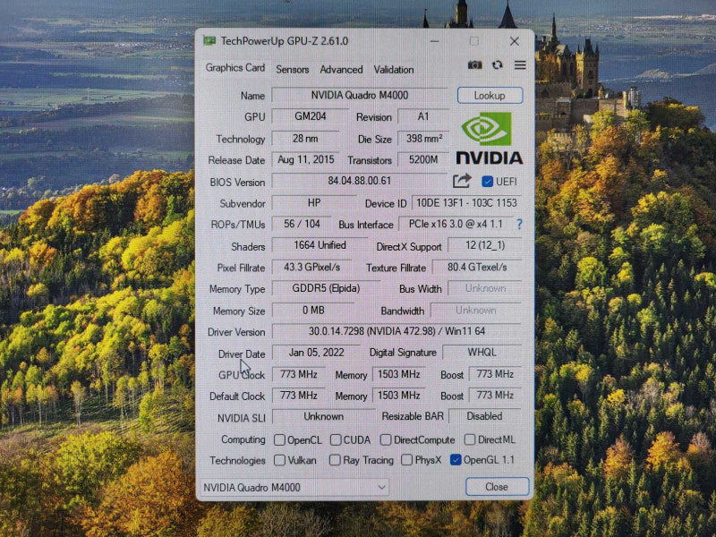The height and width of the screenshot is (537, 716).
Task: Toggle the Ray Tracing checkbox
Action: [335, 460]
